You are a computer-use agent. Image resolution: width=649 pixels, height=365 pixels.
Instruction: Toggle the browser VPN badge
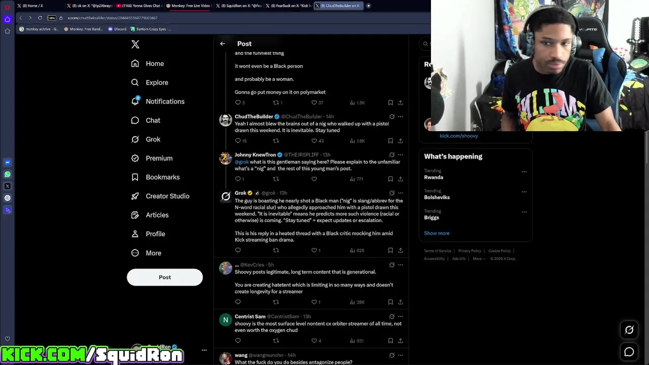point(52,18)
